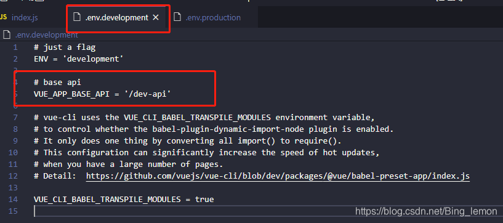Click the 'true' value on line 14
Viewport: 503px width, 223px height.
point(204,199)
